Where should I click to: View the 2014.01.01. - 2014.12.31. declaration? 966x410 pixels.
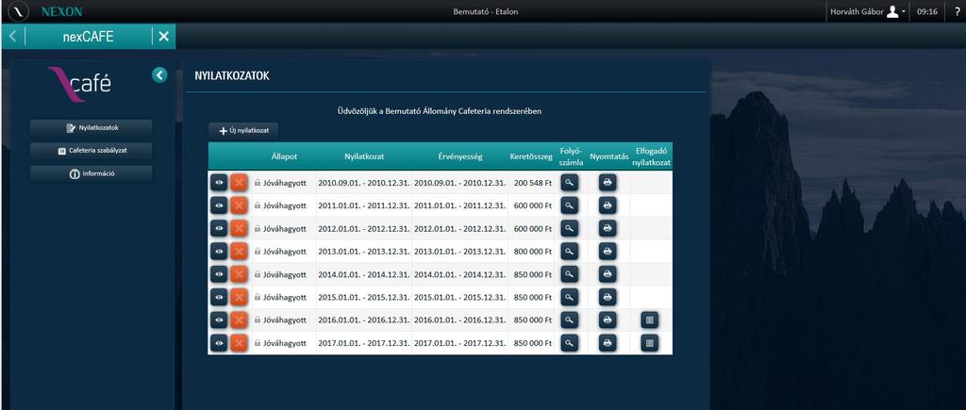tap(219, 274)
